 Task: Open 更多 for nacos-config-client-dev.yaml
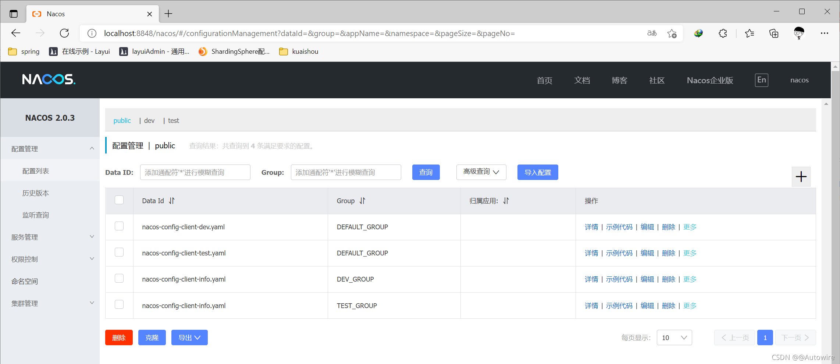pyautogui.click(x=690, y=227)
